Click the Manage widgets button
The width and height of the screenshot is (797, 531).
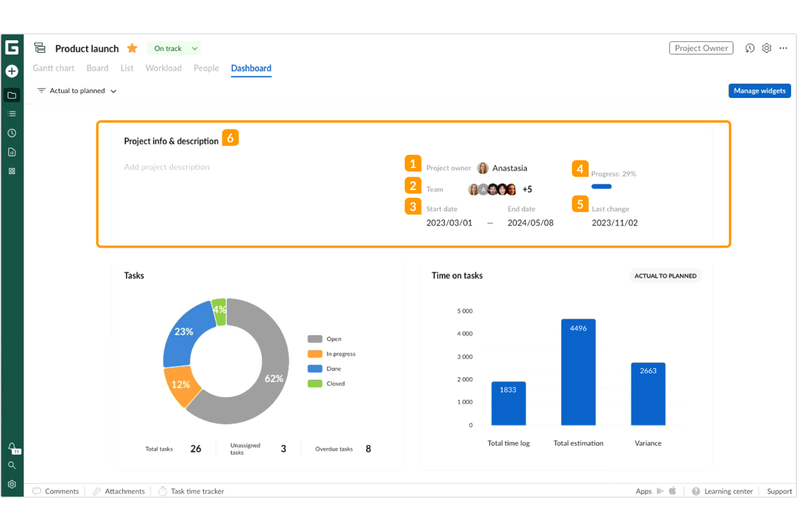(759, 90)
